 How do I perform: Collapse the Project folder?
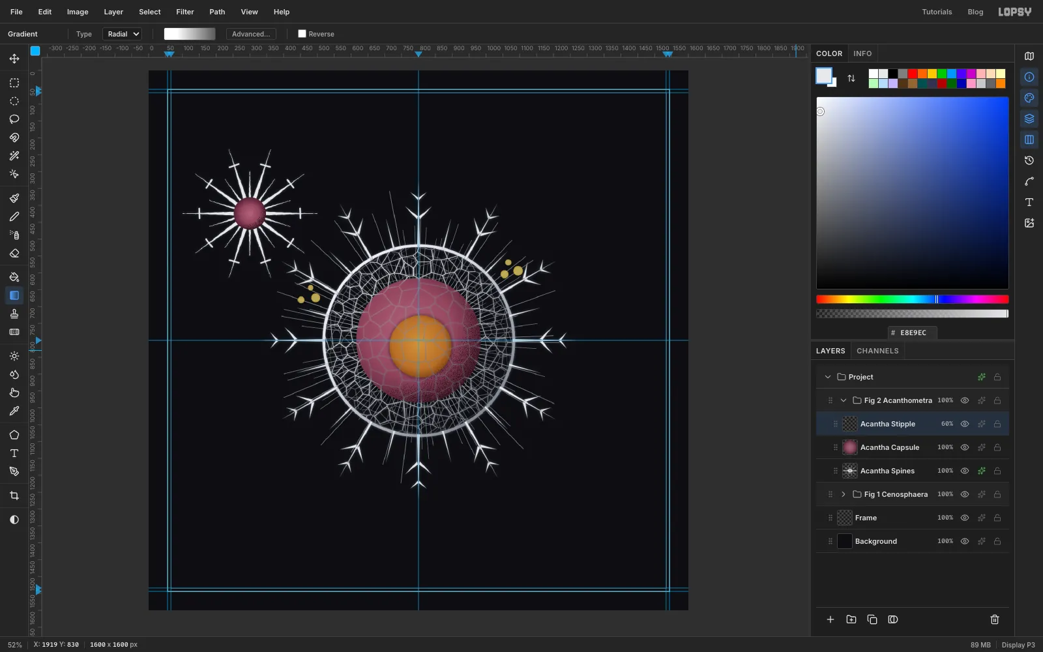click(x=828, y=377)
